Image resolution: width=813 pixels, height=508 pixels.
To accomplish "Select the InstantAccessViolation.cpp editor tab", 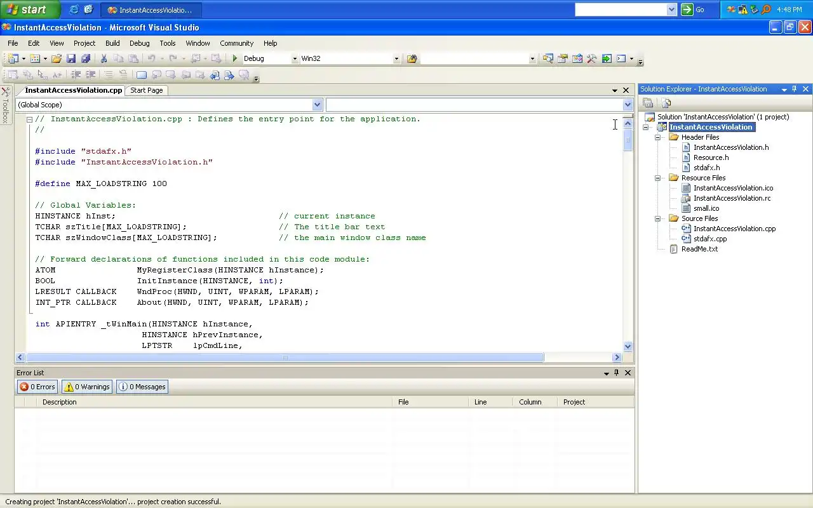I will click(73, 90).
